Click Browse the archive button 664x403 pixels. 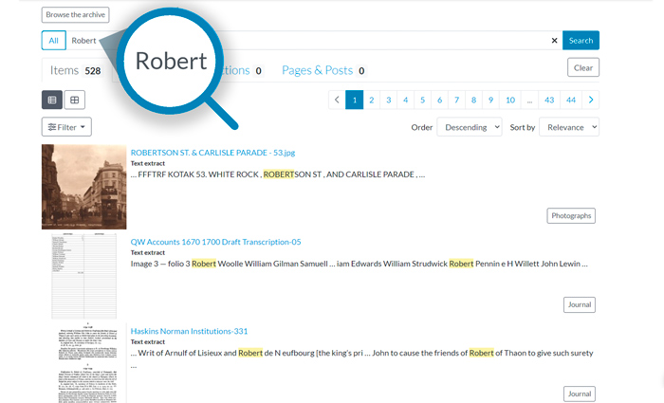[75, 15]
